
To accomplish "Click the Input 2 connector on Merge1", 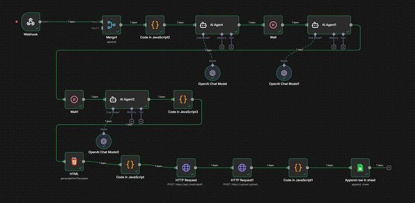I will pos(102,28).
